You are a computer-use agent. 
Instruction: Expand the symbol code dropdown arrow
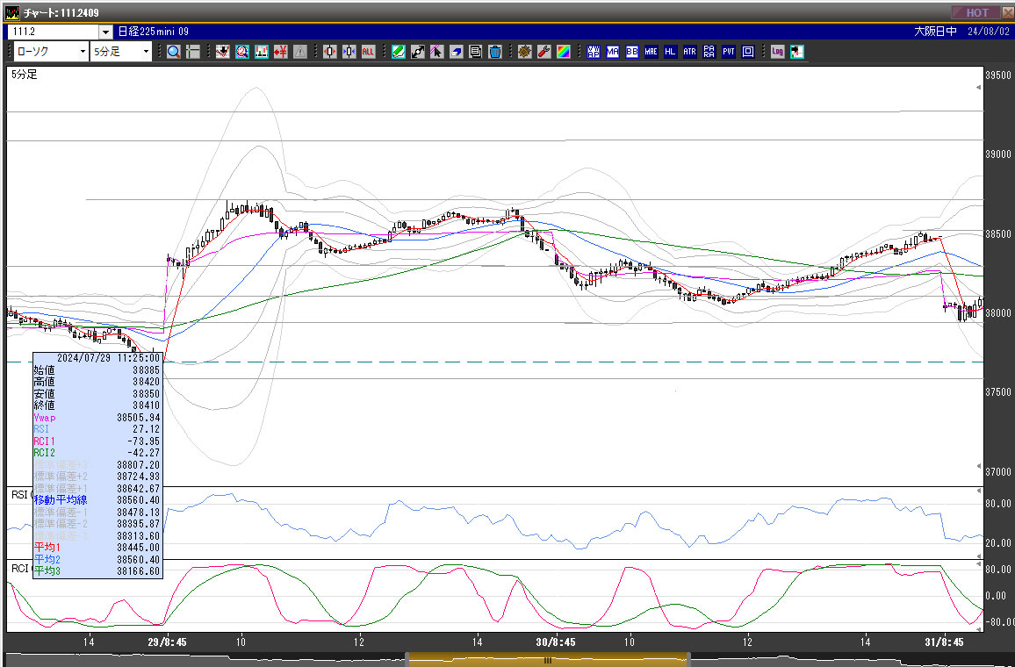pyautogui.click(x=106, y=32)
